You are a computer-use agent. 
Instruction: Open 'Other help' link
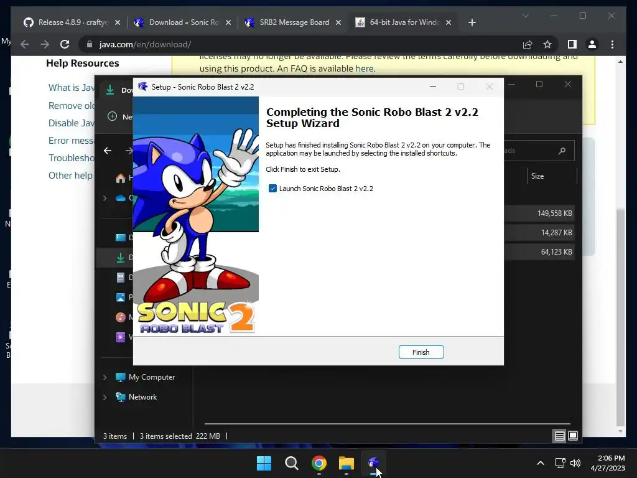coord(71,175)
